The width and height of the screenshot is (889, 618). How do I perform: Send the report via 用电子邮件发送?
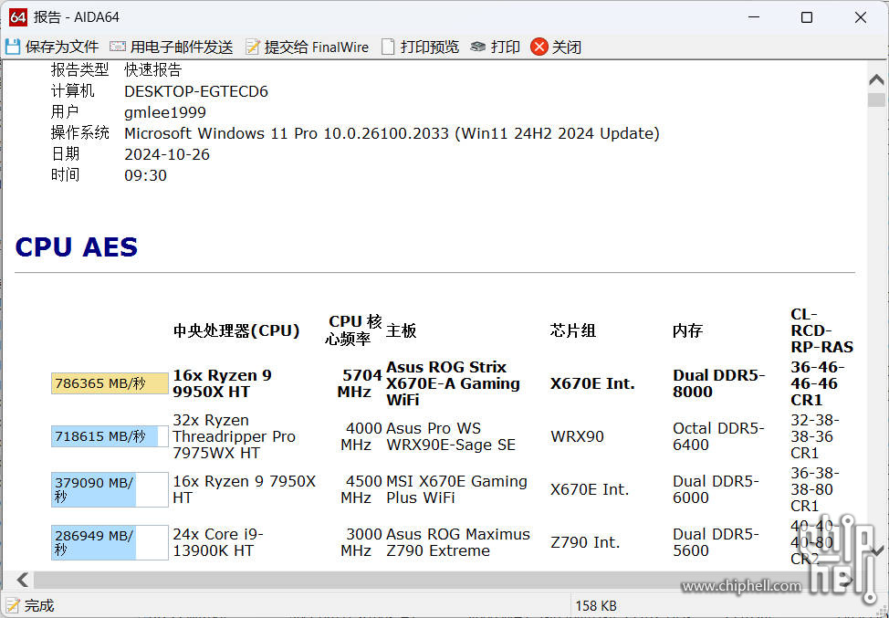(172, 47)
